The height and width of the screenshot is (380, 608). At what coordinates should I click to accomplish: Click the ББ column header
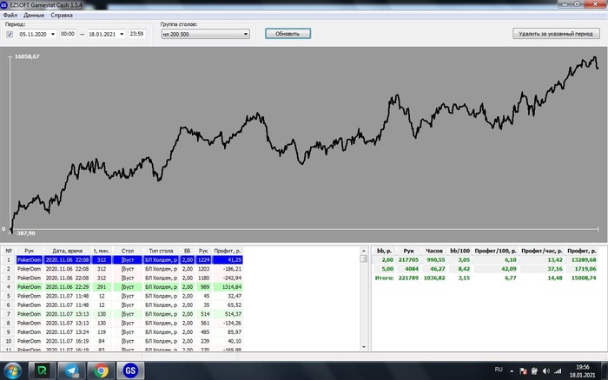[188, 251]
